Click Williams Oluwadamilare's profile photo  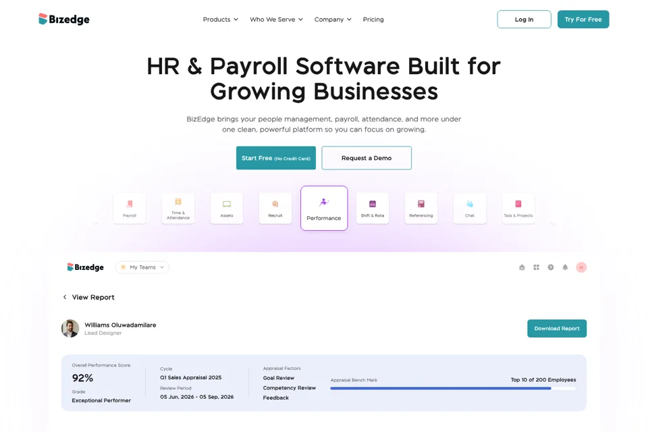coord(70,329)
